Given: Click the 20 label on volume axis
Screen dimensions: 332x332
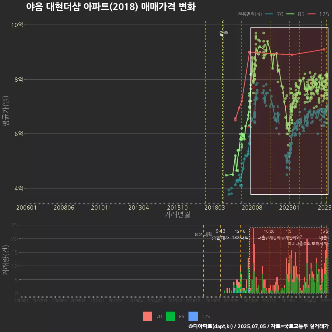Looking at the screenshot, I should pyautogui.click(x=15, y=239).
